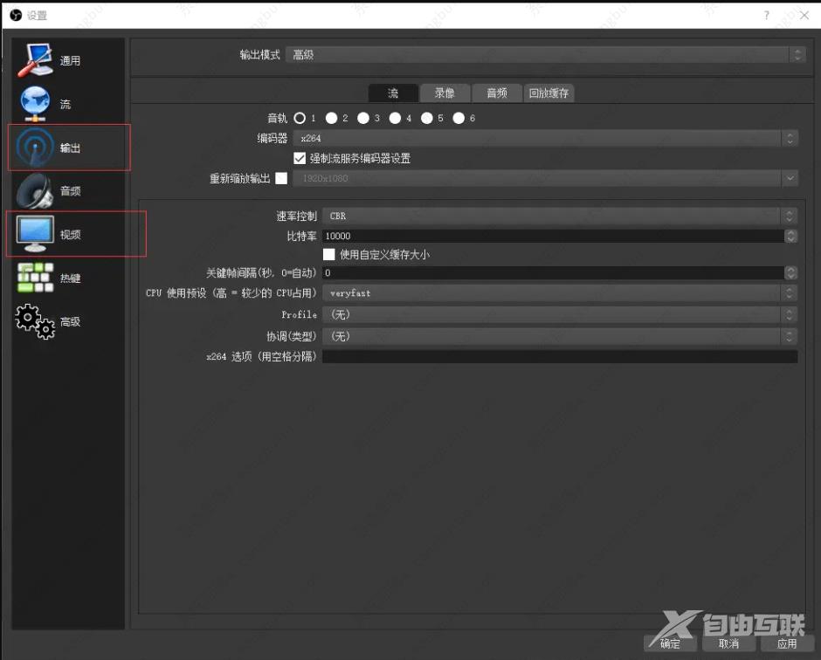Select audio track 6 radio button
The width and height of the screenshot is (821, 660).
click(459, 118)
